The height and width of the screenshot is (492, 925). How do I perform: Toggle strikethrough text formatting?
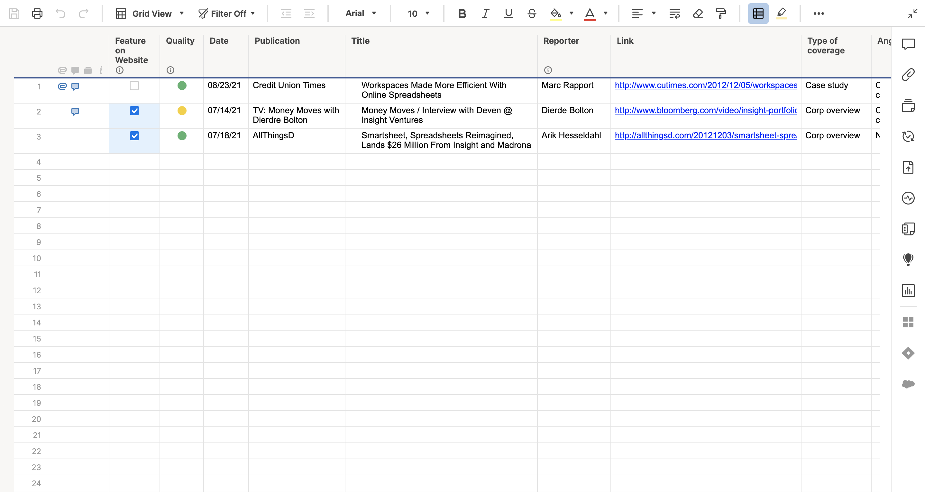click(532, 14)
